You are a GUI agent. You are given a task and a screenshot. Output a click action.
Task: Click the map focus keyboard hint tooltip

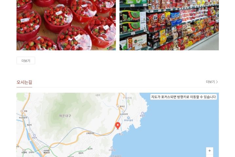[x=183, y=97]
